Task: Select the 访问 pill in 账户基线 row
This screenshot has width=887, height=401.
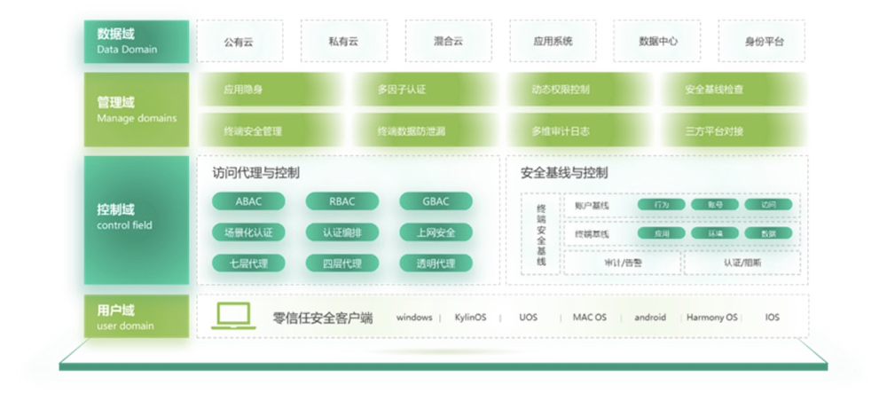Action: [x=768, y=205]
